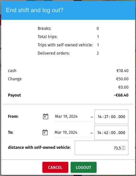Decrease distance with the stepper down arrow
The image size is (136, 176).
point(123,149)
